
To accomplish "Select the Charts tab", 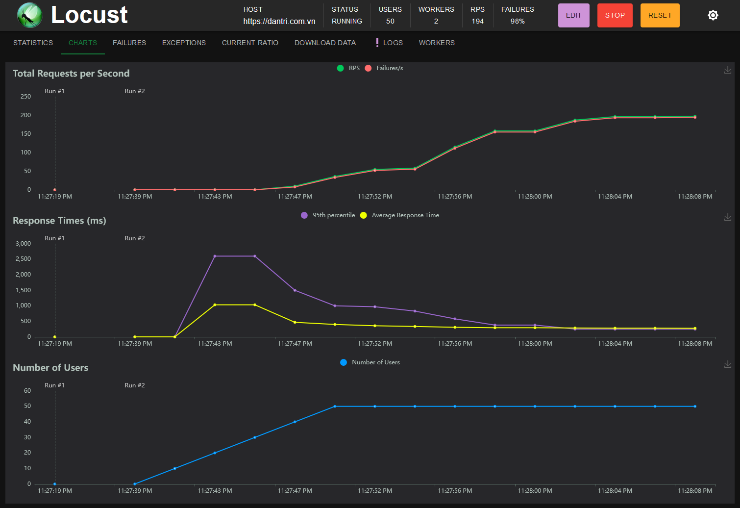I will click(x=83, y=43).
